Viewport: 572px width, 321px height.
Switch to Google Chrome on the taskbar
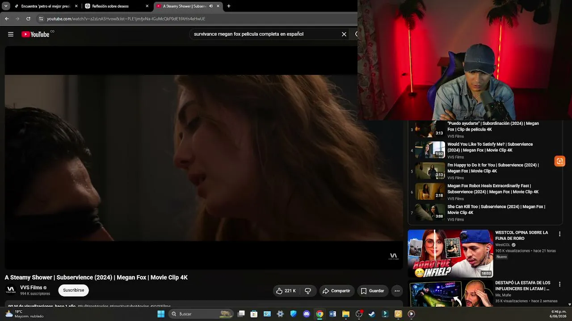[x=320, y=314]
